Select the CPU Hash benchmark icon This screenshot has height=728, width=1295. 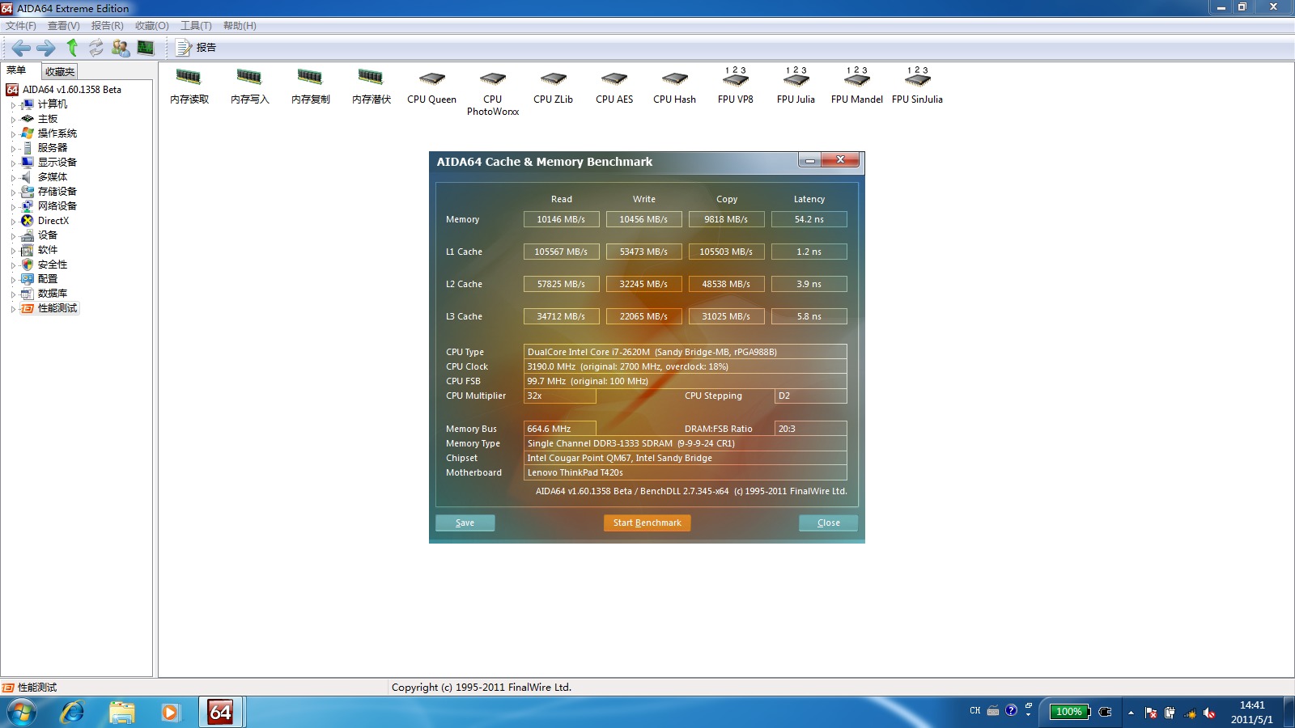pos(674,87)
